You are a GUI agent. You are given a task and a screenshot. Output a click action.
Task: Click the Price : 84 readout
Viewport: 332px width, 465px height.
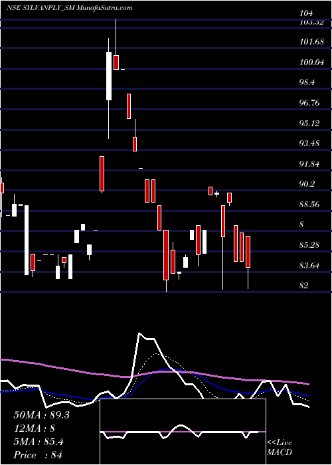(x=39, y=455)
